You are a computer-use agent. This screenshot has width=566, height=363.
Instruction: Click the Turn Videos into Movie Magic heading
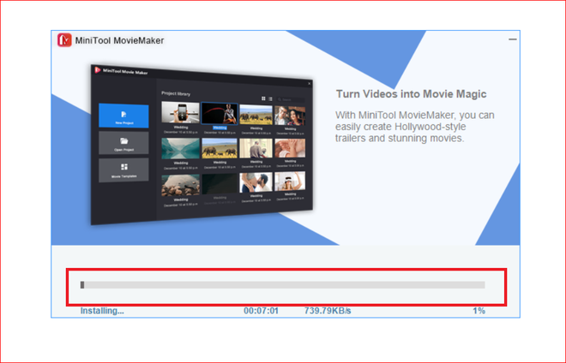411,94
